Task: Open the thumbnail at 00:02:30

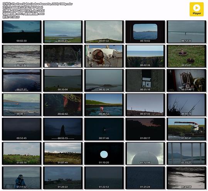Action: (22, 32)
